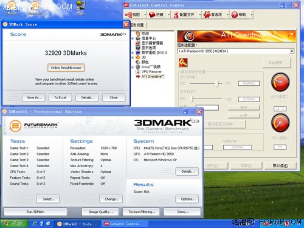Click the memory clock 828MHz field
The image size is (304, 228).
point(249,99)
